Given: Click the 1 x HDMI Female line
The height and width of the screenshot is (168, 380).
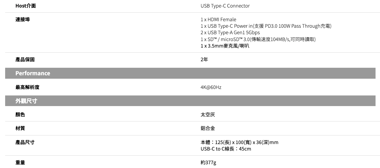Looking at the screenshot, I should [218, 20].
